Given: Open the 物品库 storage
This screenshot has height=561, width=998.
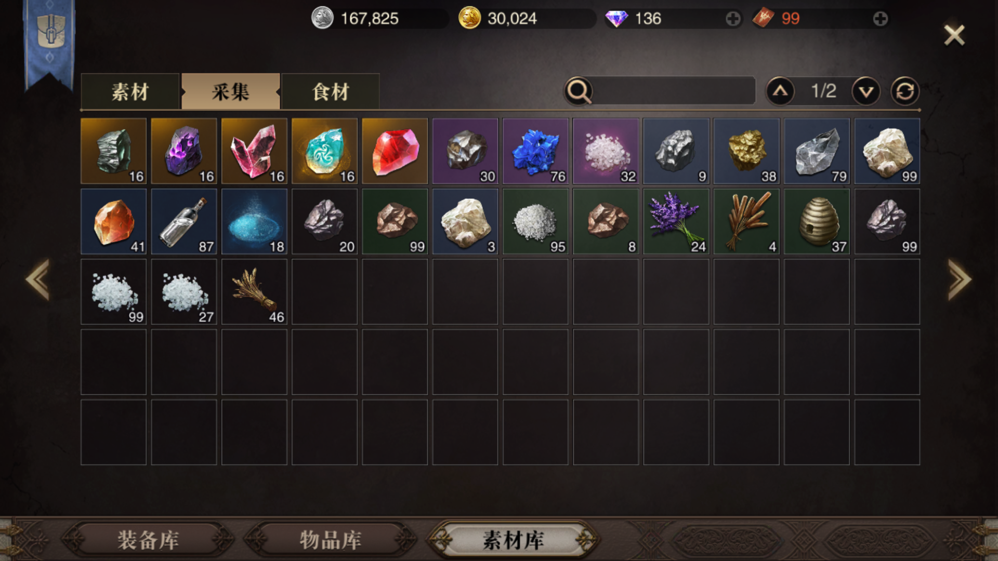Looking at the screenshot, I should [x=331, y=540].
